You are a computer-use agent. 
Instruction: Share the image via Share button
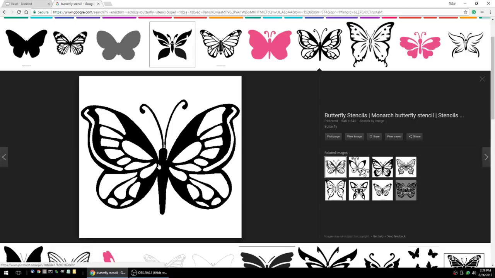[x=415, y=136]
